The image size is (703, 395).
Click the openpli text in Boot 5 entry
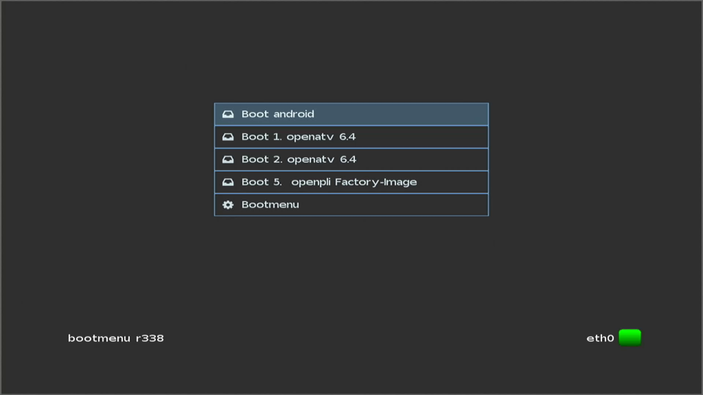tap(310, 182)
